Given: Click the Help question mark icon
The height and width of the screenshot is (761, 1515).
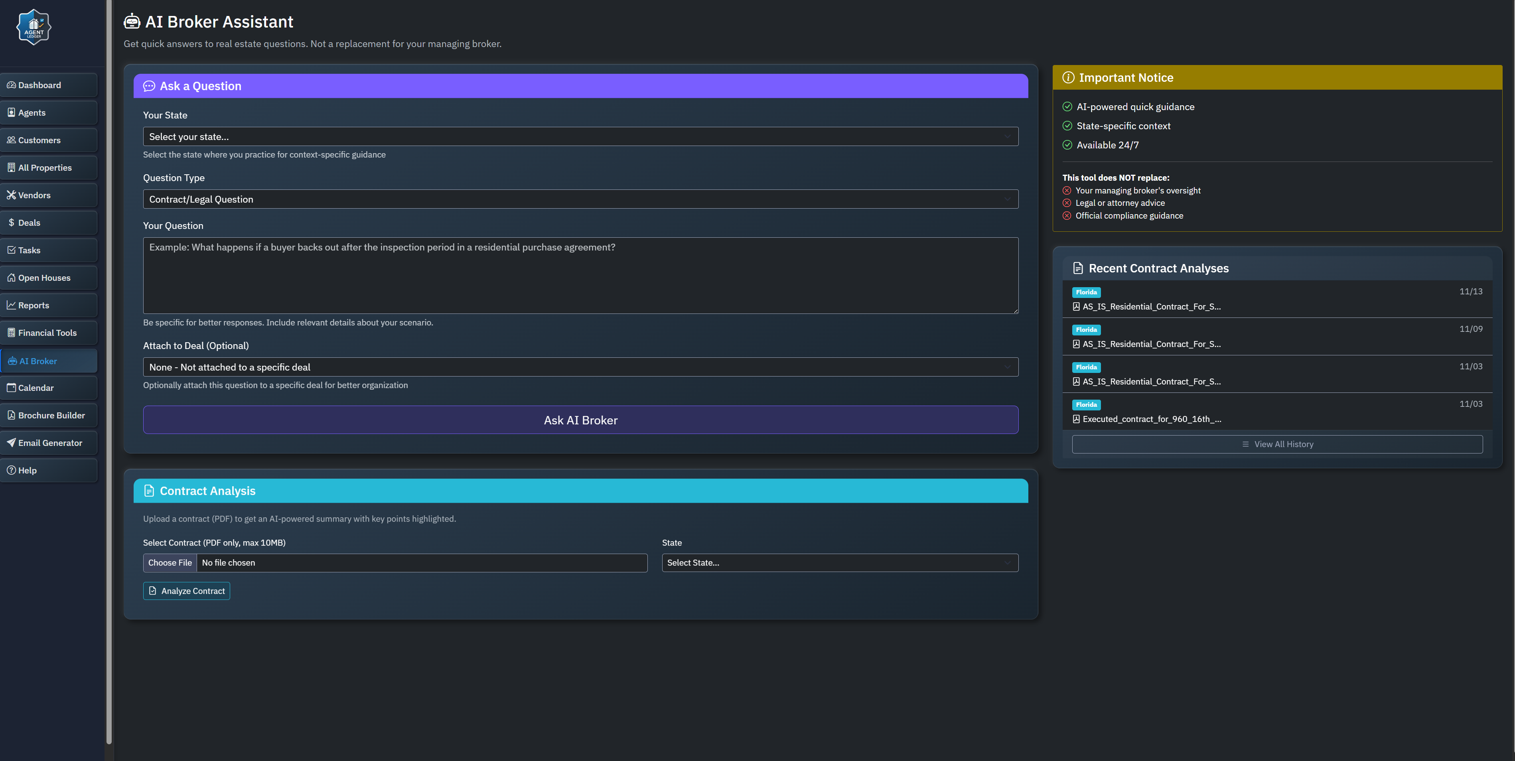Looking at the screenshot, I should pyautogui.click(x=11, y=471).
